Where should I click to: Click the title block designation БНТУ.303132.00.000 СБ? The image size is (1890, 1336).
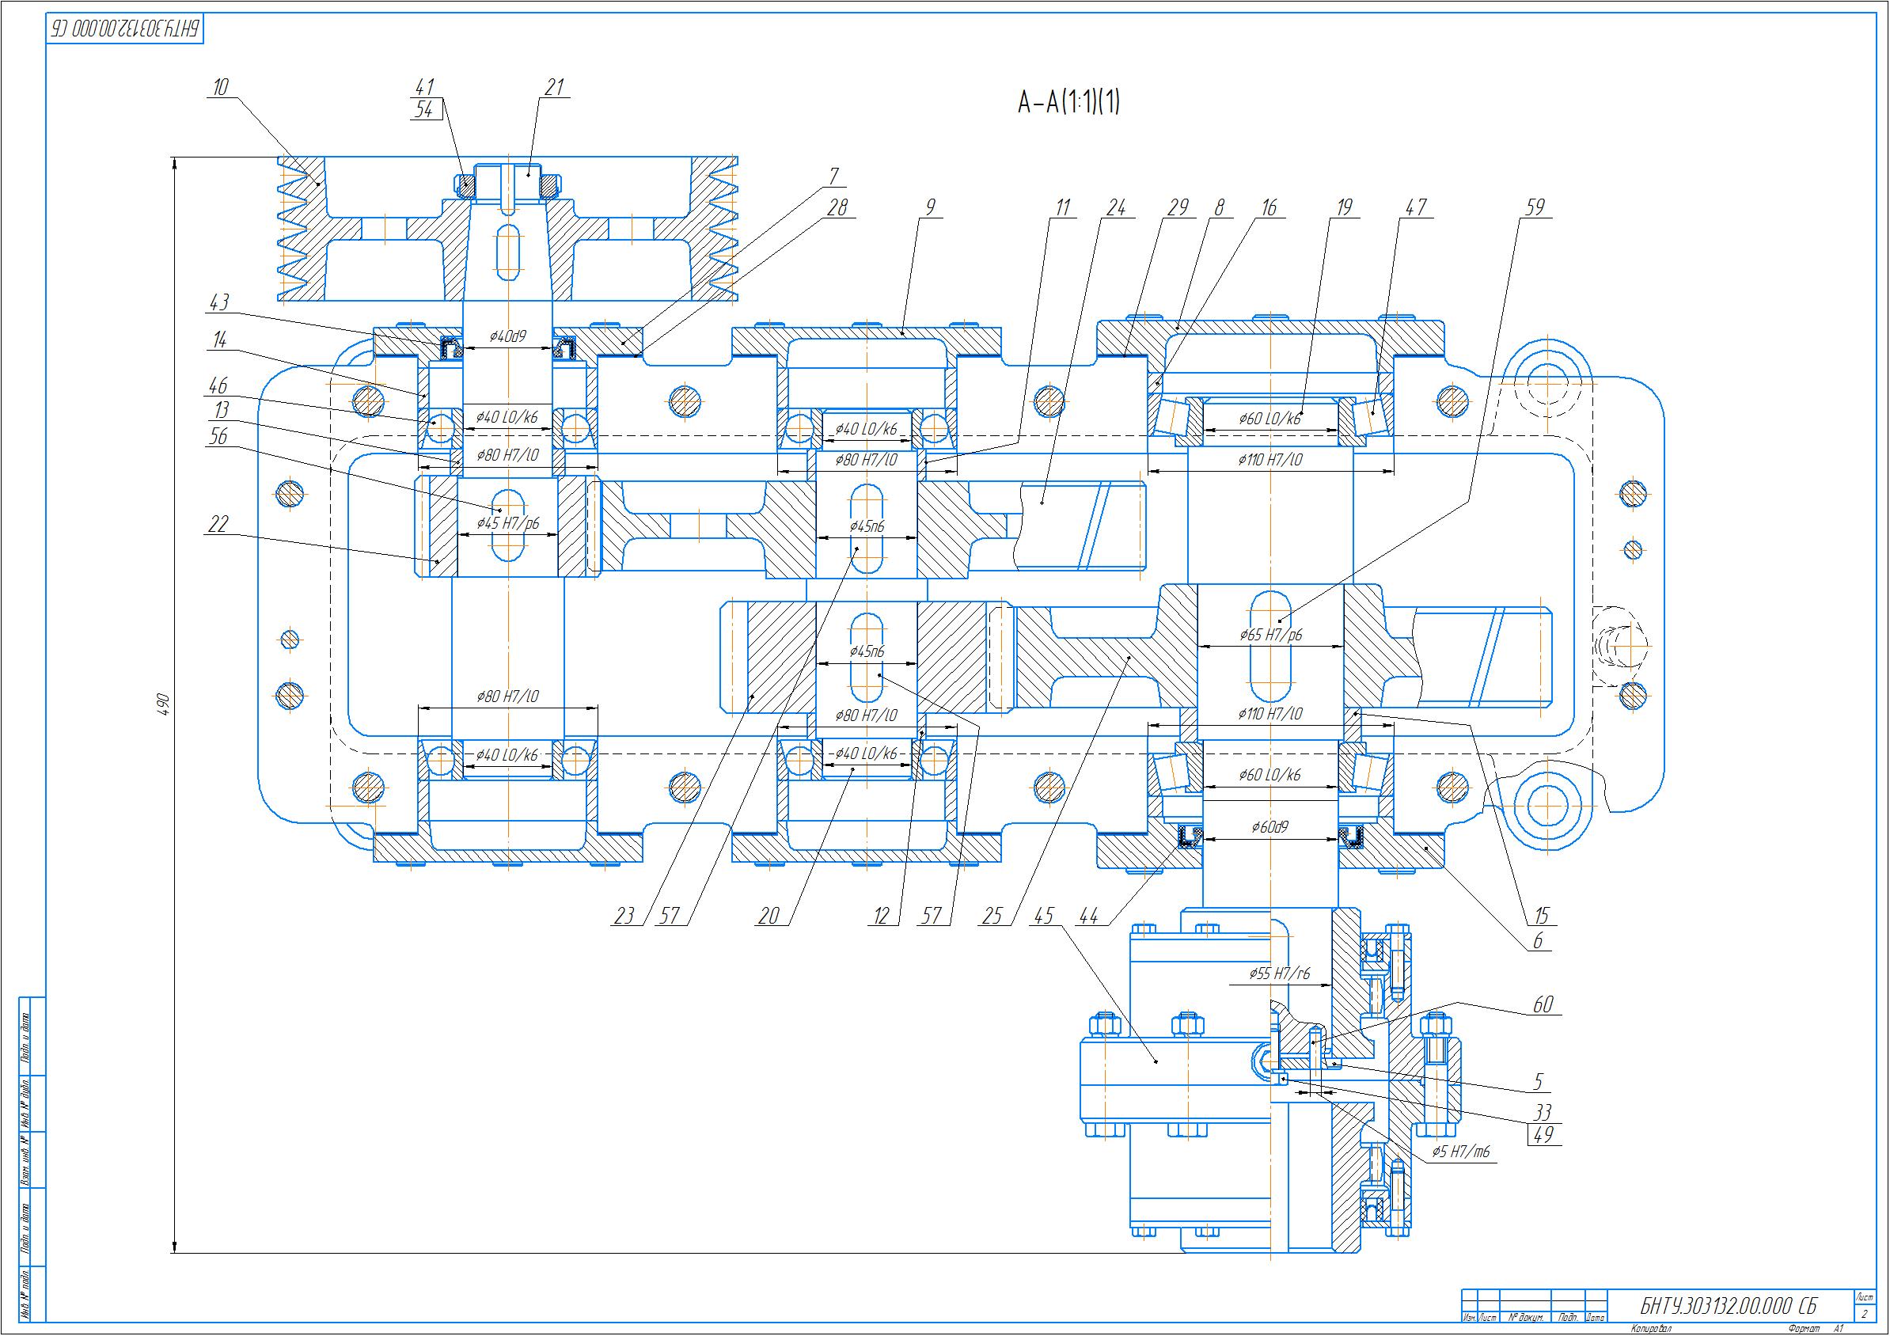[x=1729, y=1306]
